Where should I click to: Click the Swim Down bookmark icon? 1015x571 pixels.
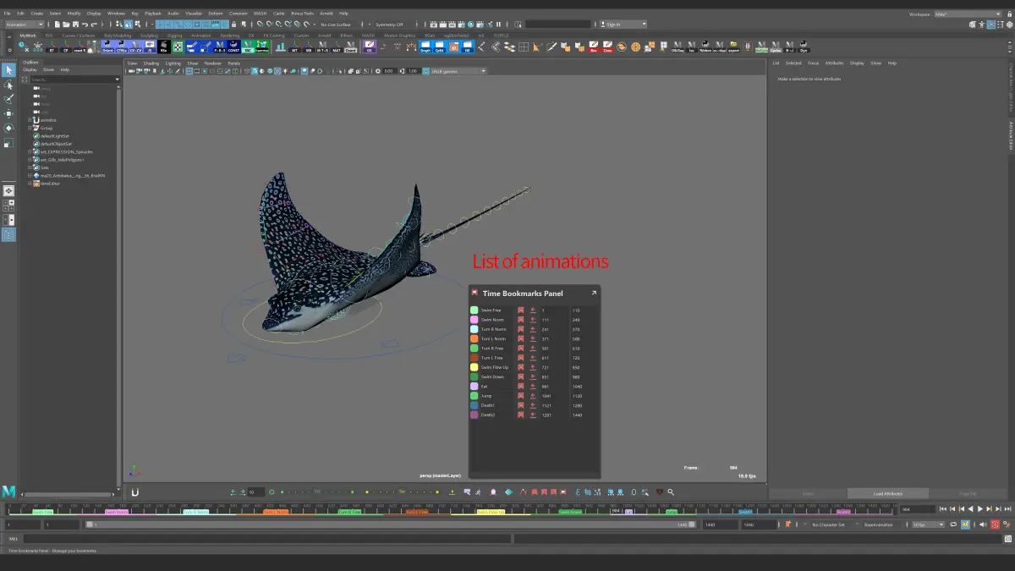(521, 376)
